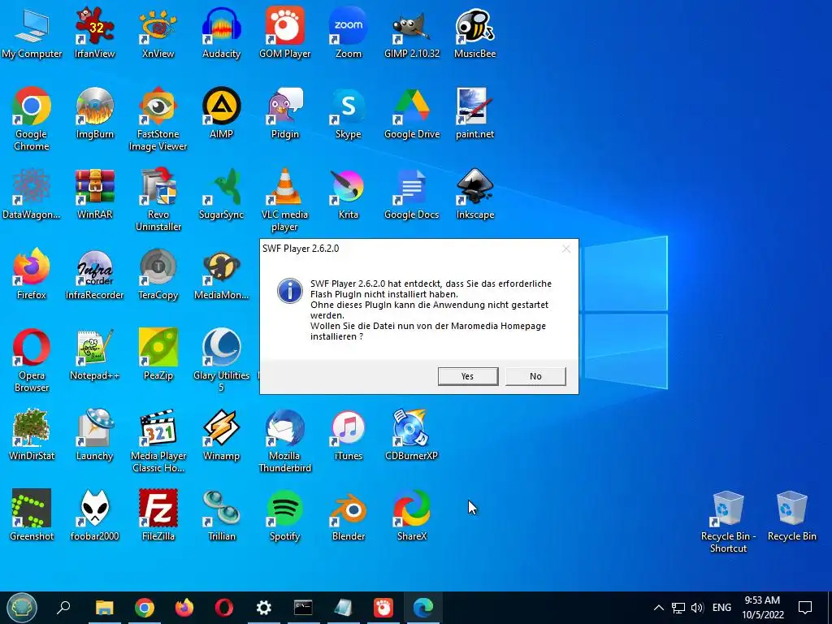Select the Winamp desktop shortcut
This screenshot has height=624, width=832.
click(x=221, y=435)
